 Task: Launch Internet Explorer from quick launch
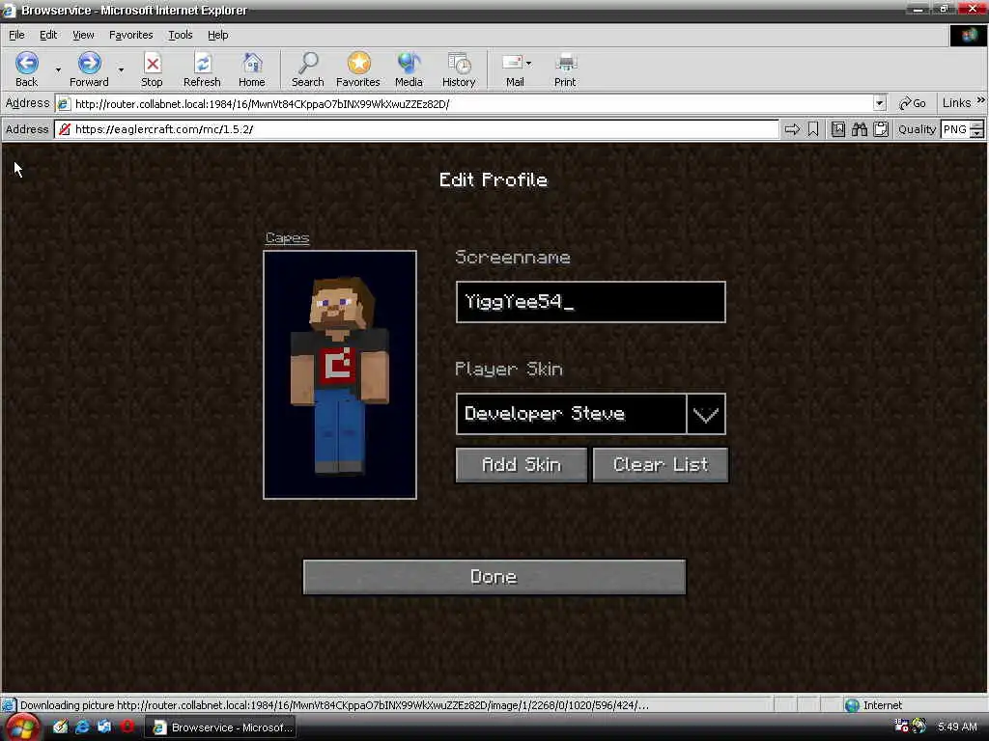coord(82,727)
